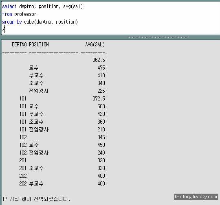Click the DEPTNO column header
Viewport: 220px width, 205px height.
tap(19, 45)
